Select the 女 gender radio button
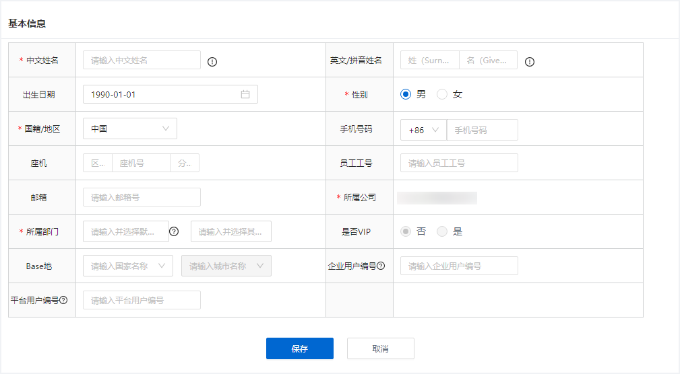 442,94
